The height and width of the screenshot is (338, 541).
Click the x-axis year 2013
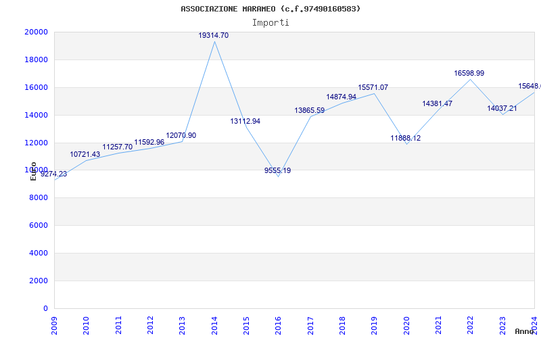pyautogui.click(x=182, y=325)
